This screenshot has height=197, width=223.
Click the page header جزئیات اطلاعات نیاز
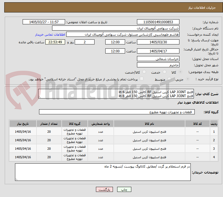click(202, 8)
